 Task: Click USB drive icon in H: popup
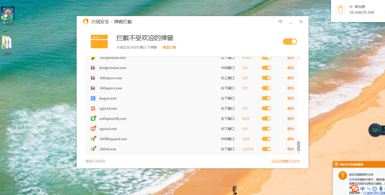[341, 10]
